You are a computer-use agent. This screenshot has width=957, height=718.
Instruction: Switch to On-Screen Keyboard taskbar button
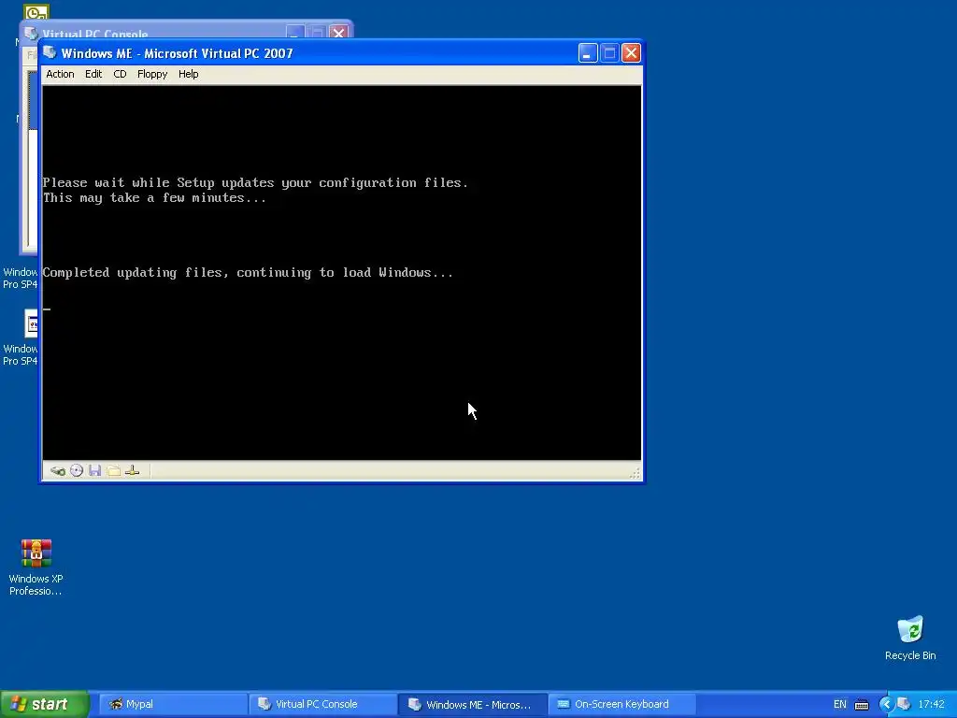click(x=622, y=704)
